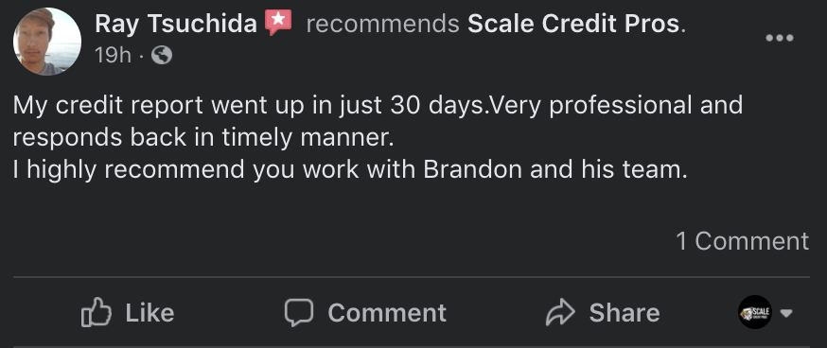Click the 19h post timestamp
This screenshot has height=348, width=827.
click(113, 55)
